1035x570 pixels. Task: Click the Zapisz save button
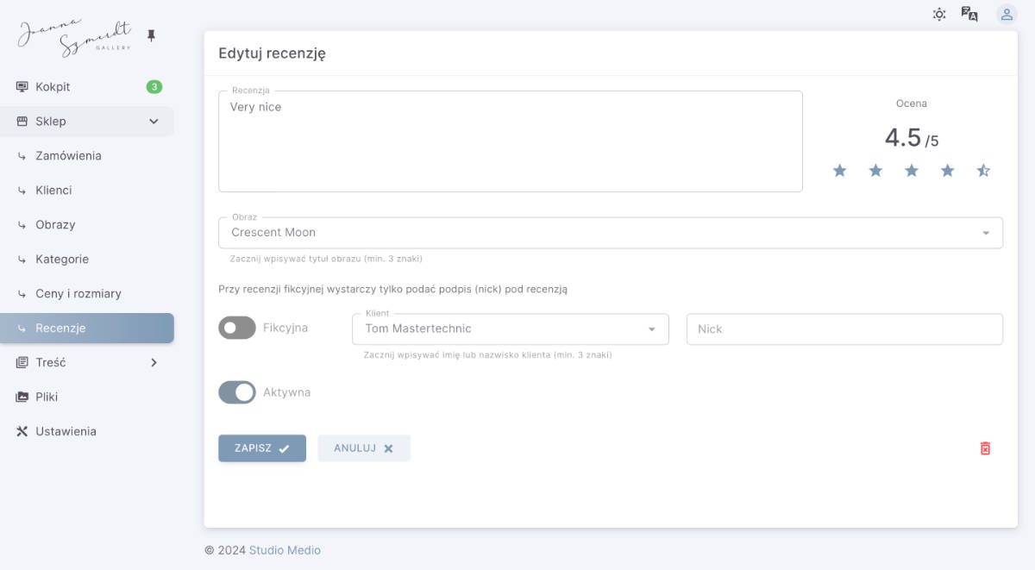tap(262, 448)
